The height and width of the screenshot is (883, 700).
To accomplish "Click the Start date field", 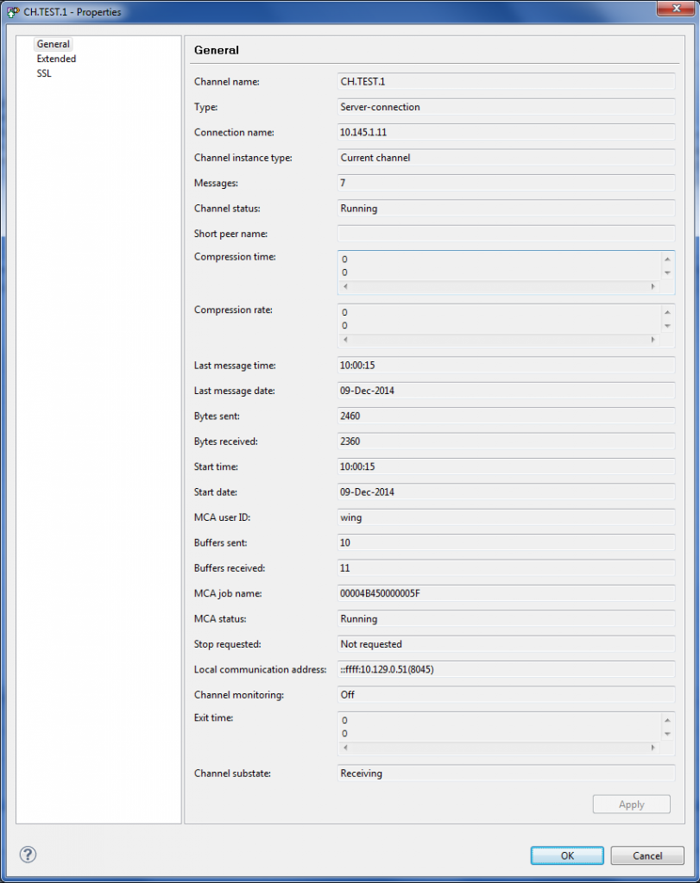I will coord(506,492).
